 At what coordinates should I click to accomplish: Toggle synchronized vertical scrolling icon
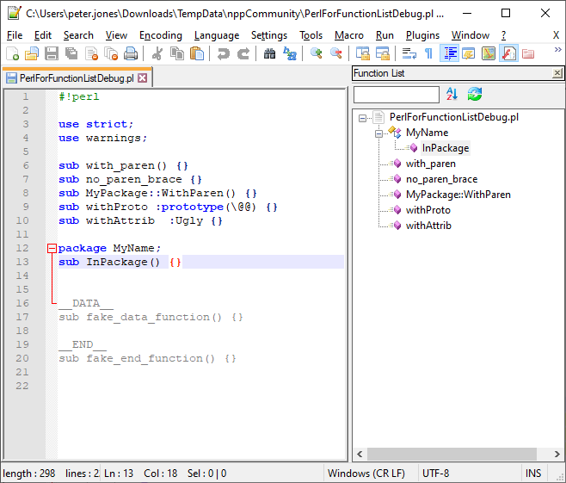tap(362, 54)
